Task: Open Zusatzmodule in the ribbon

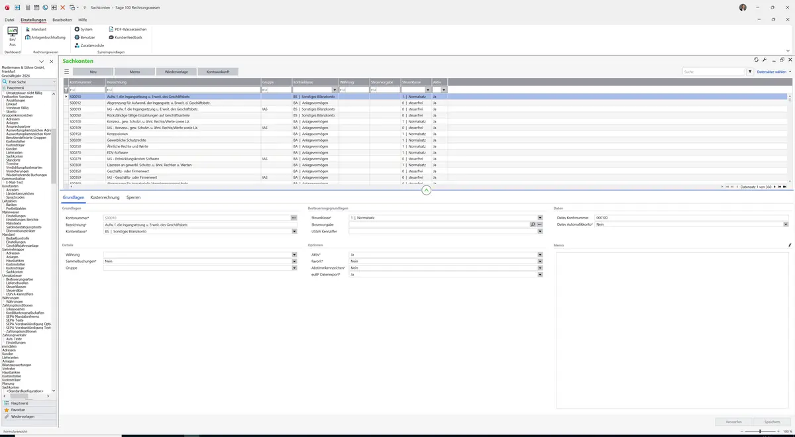Action: pyautogui.click(x=89, y=45)
